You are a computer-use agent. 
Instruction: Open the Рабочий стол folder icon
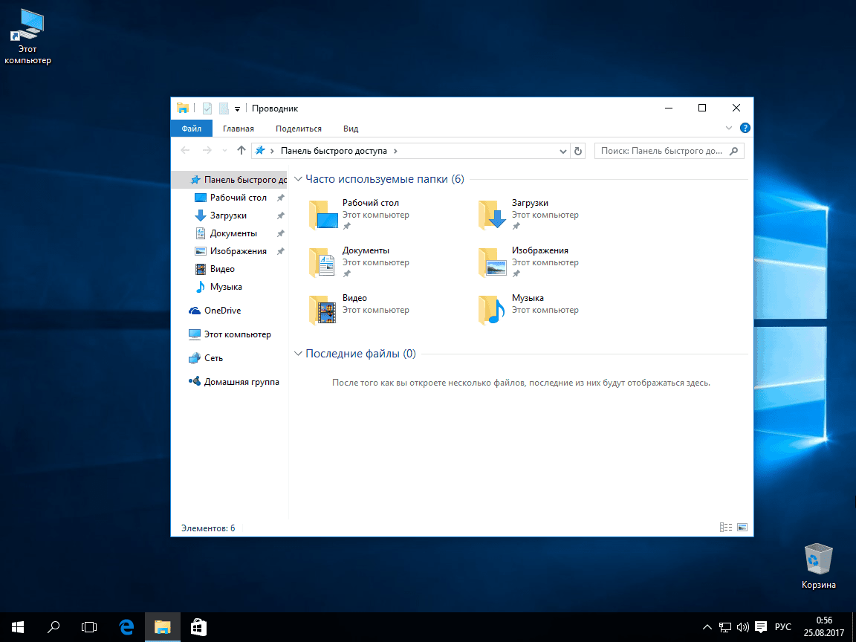click(323, 215)
